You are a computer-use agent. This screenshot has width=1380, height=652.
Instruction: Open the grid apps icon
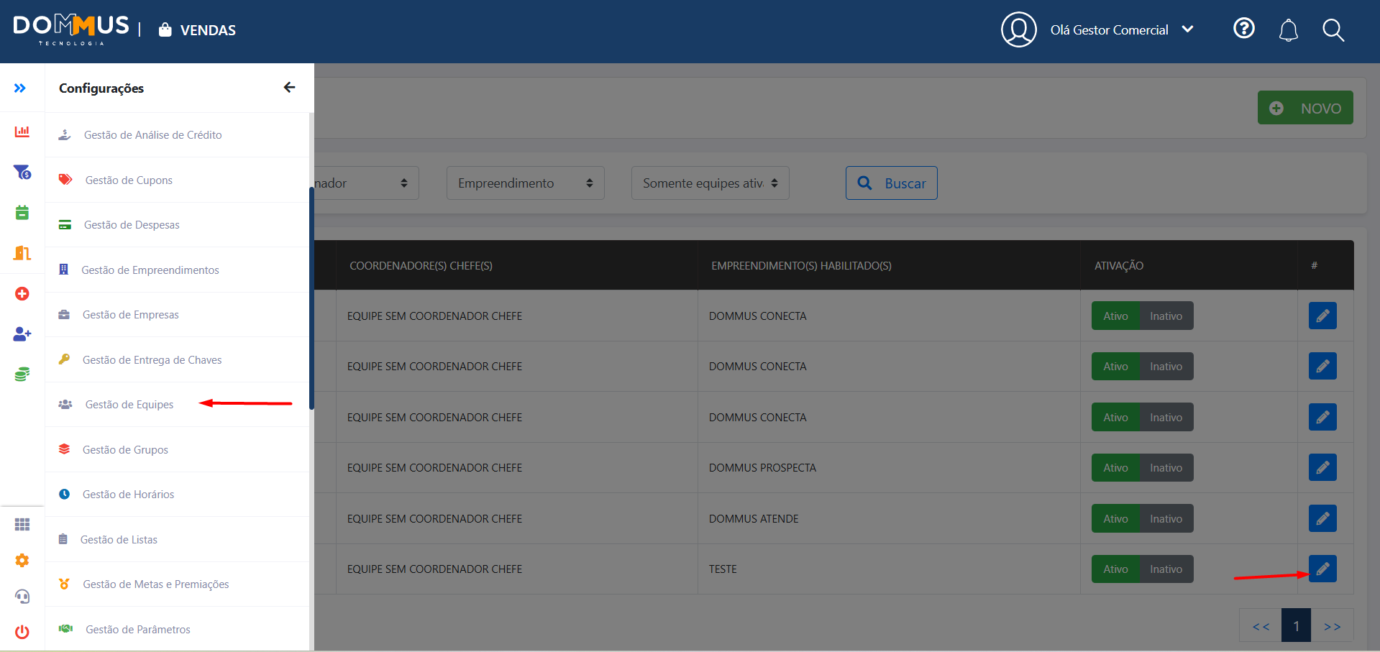(22, 525)
